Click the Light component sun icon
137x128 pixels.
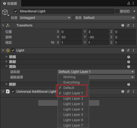(8, 50)
